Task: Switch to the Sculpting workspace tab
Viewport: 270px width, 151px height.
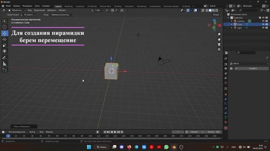Action: [80, 6]
